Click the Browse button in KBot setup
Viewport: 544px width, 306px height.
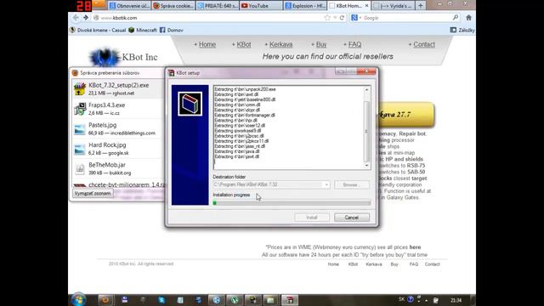(351, 184)
